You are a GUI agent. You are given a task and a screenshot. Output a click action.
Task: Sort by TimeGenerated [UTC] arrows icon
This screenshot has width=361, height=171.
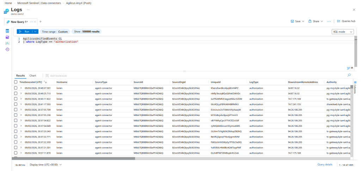[45, 82]
